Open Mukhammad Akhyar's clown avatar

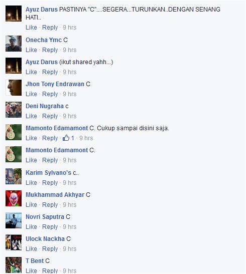click(x=14, y=198)
